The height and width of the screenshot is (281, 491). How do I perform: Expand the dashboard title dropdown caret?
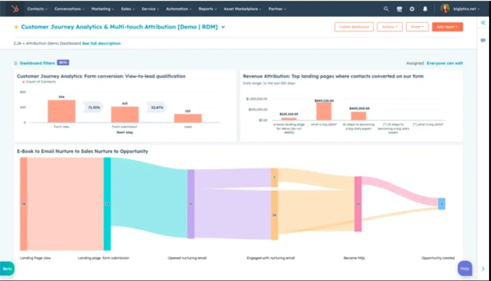(x=223, y=27)
